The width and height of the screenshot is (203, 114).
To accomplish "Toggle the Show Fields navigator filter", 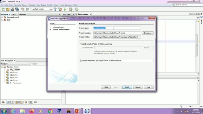I will (x=8, y=102).
